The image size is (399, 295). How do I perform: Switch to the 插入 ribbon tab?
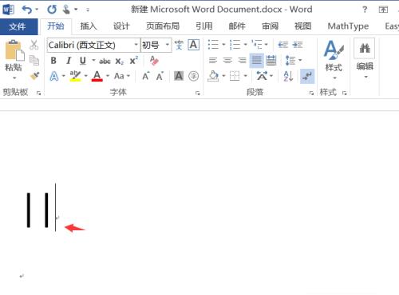click(89, 26)
